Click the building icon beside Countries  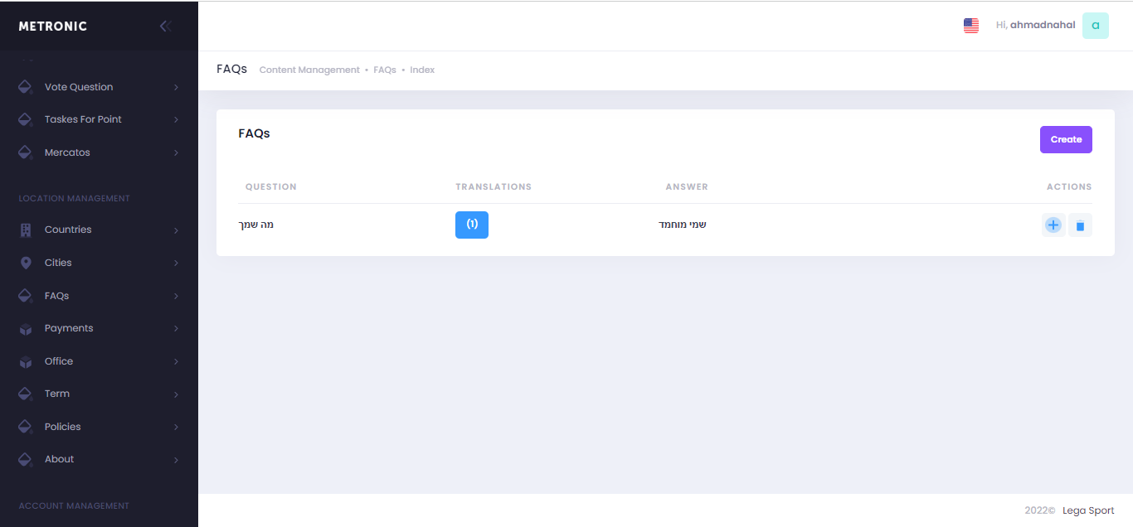pyautogui.click(x=26, y=230)
